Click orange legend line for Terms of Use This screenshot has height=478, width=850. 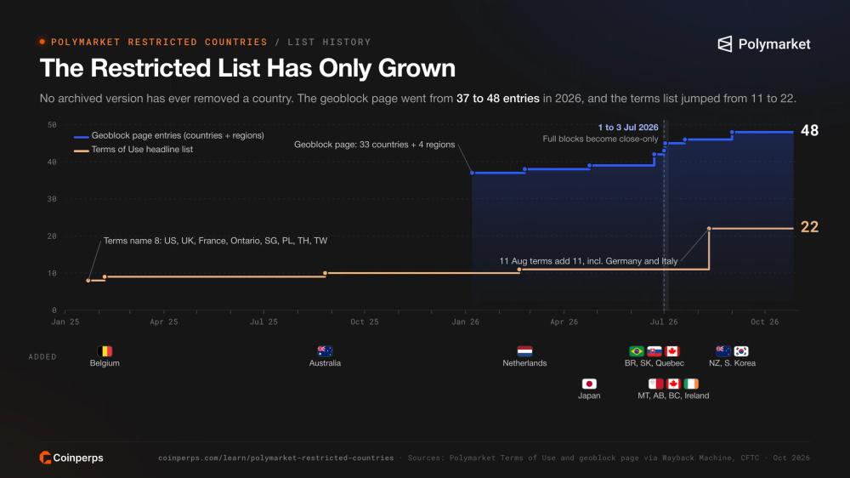coord(82,151)
